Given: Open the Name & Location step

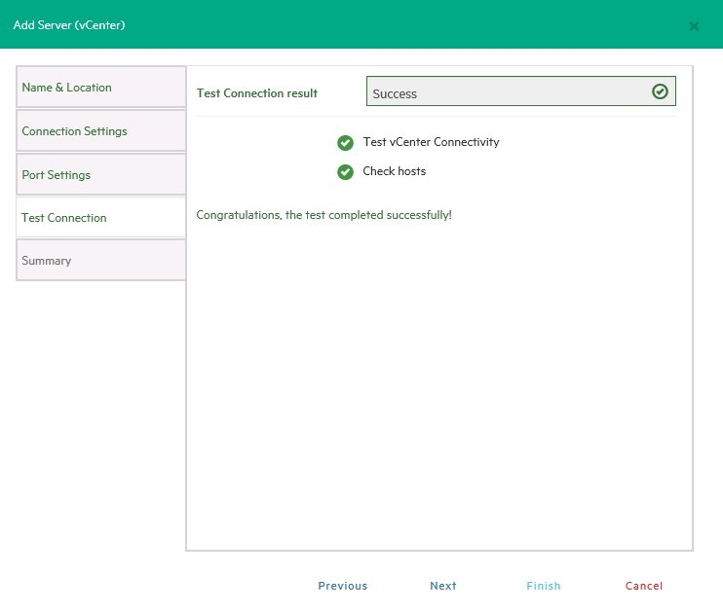Looking at the screenshot, I should 101,87.
